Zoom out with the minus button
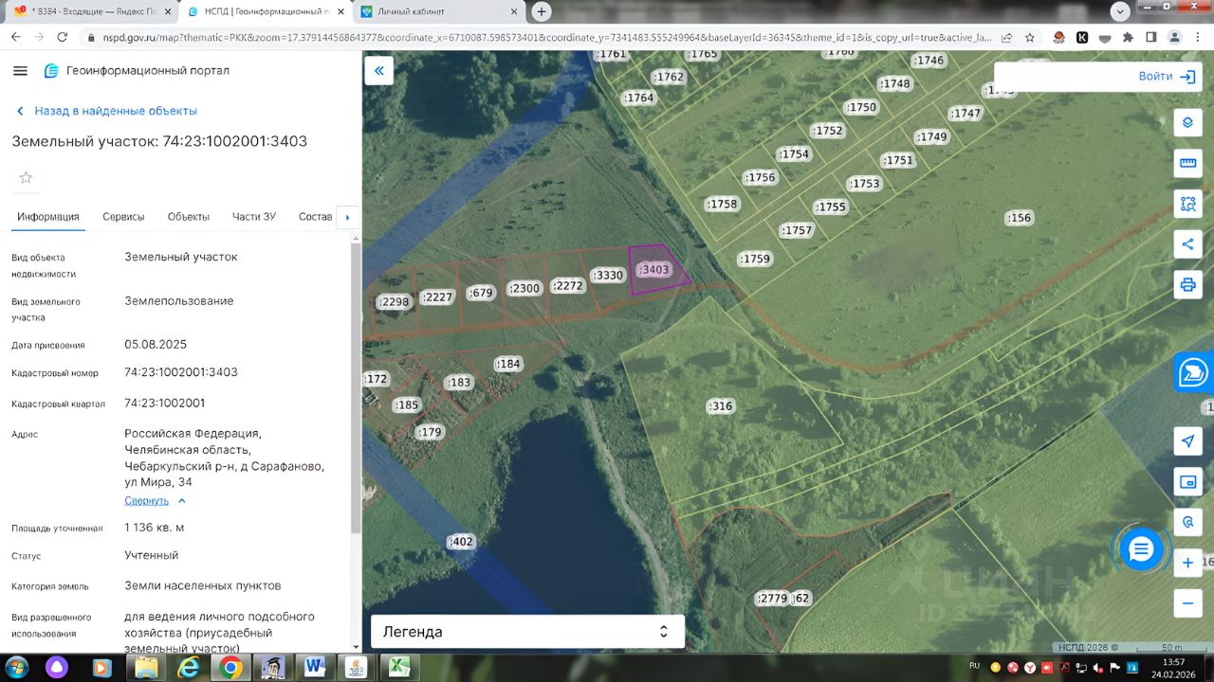The height and width of the screenshot is (682, 1214). [1187, 602]
